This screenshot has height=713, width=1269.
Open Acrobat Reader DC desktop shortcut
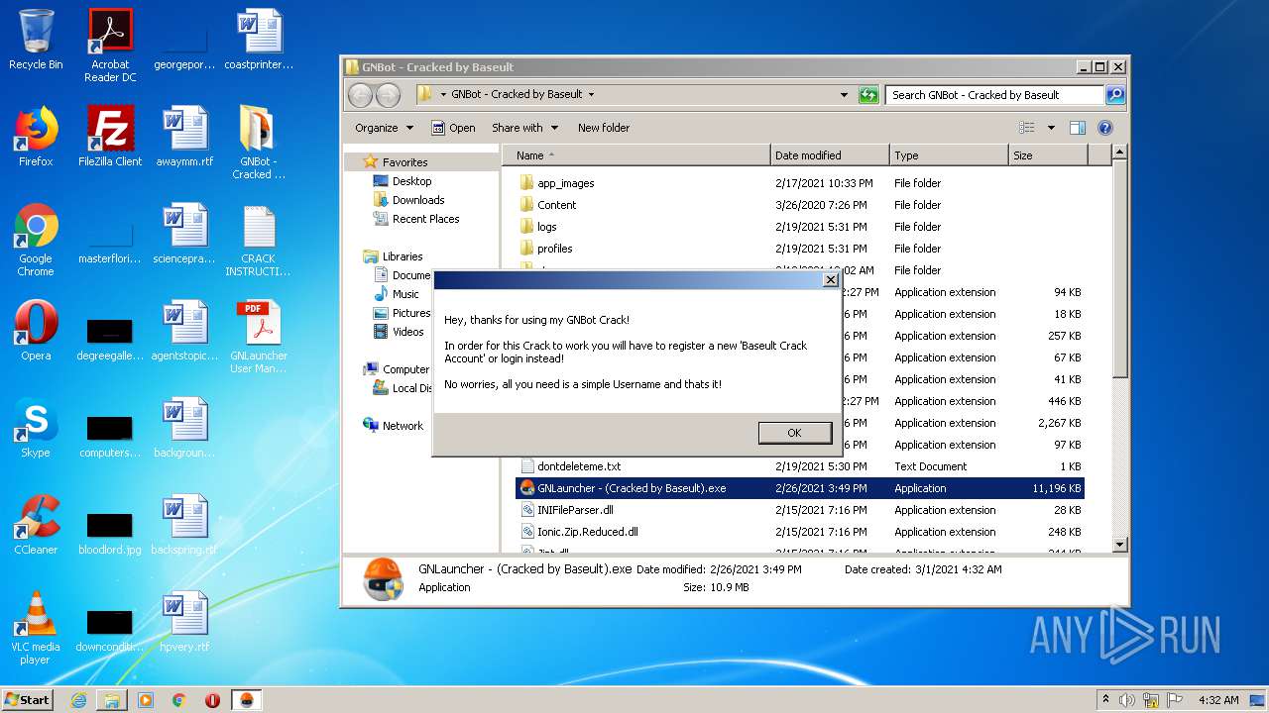(x=110, y=46)
